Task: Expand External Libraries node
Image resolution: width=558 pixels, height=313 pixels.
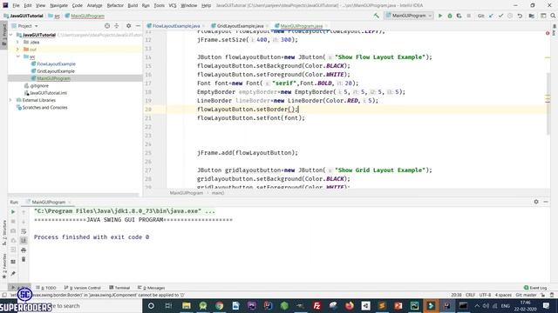Action: (11, 100)
